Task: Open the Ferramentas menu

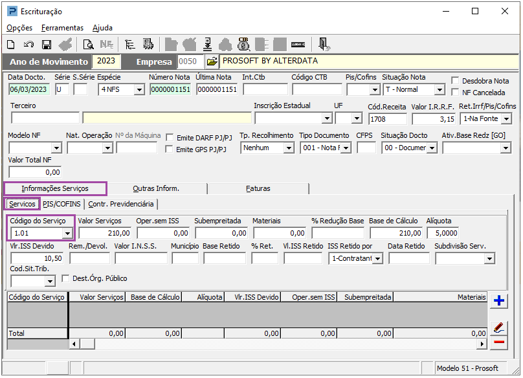Action: (62, 28)
